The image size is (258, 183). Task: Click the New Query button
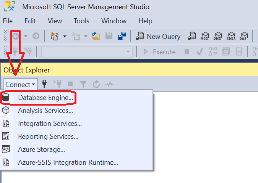pos(158,36)
